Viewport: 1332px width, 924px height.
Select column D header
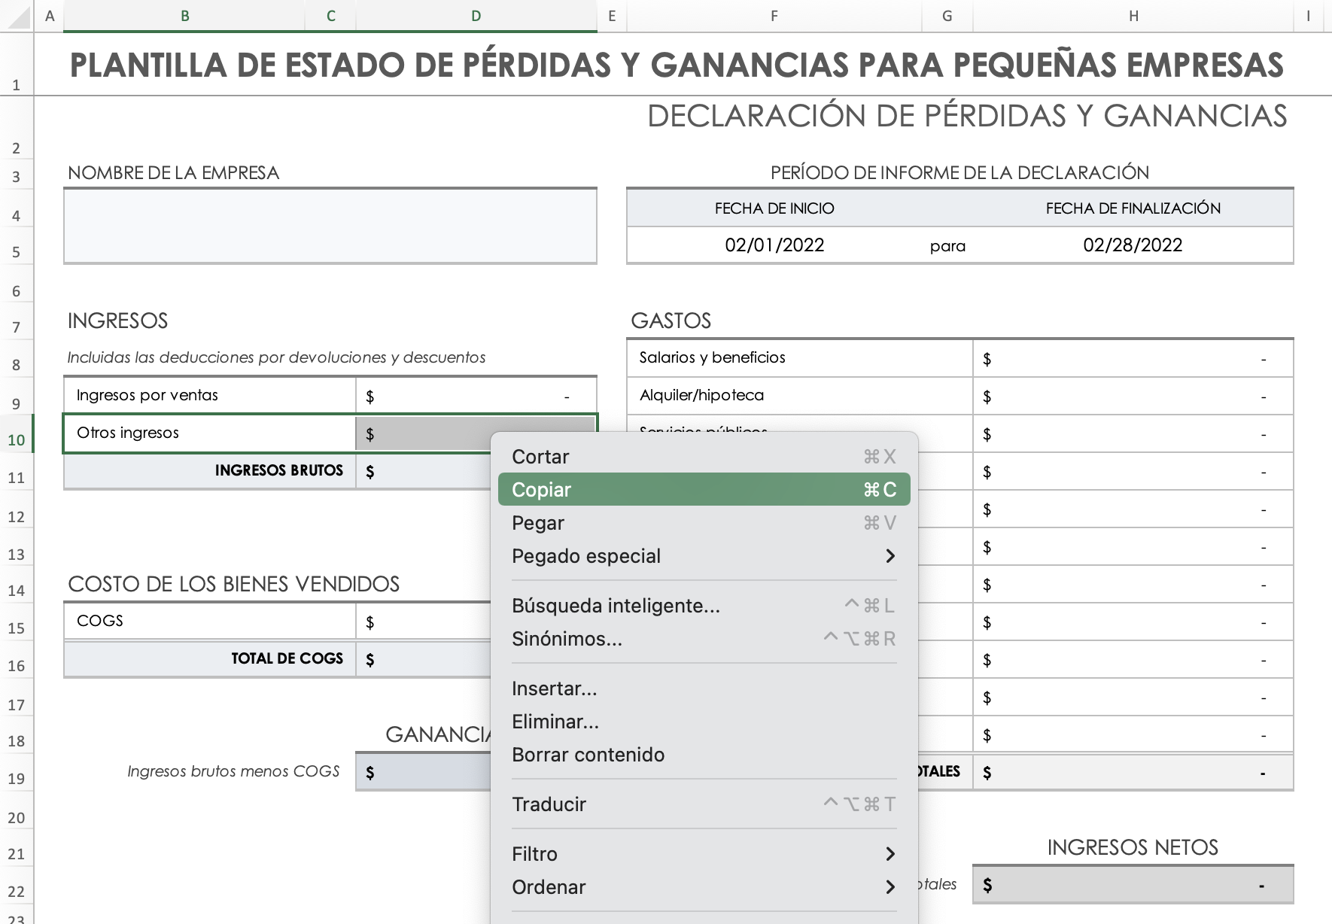(x=476, y=16)
